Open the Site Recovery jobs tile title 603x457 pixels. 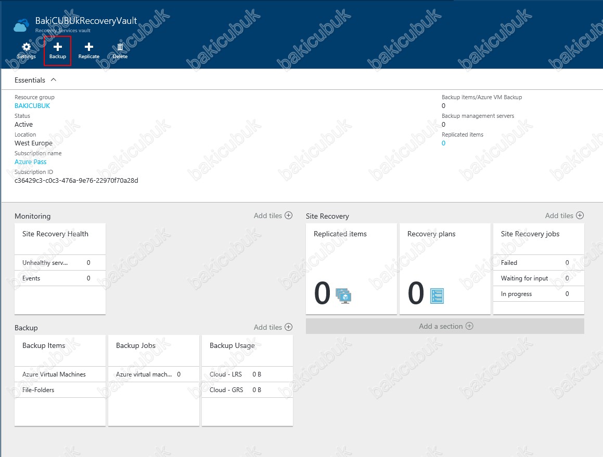tap(530, 234)
